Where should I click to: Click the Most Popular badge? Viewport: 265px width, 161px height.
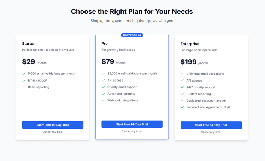(x=132, y=35)
